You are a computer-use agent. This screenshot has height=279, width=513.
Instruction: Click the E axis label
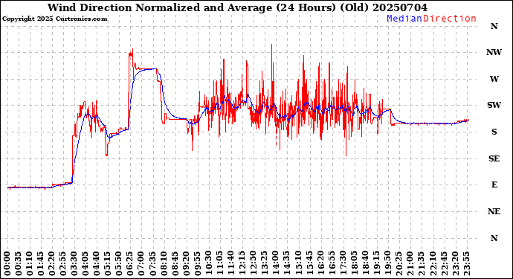494,185
